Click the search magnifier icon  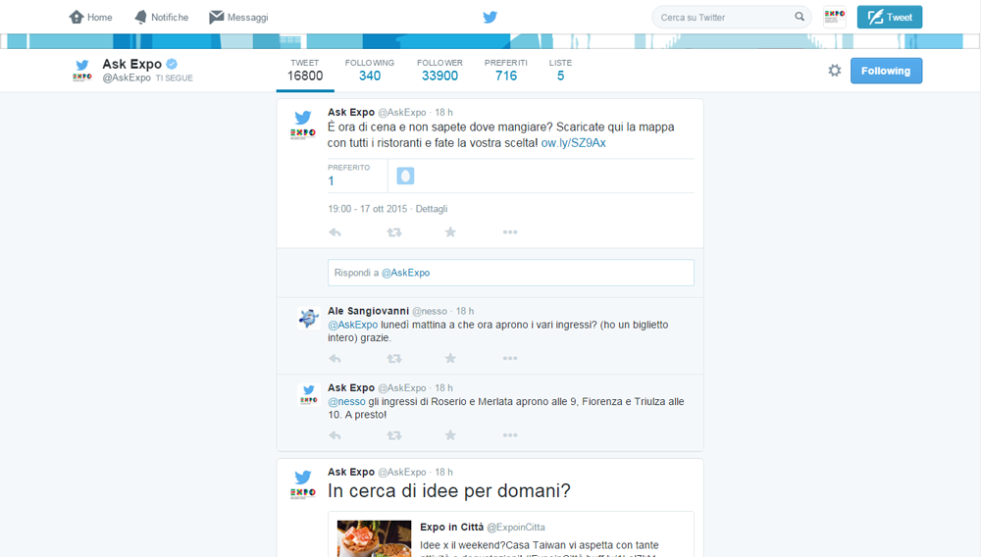click(x=800, y=17)
